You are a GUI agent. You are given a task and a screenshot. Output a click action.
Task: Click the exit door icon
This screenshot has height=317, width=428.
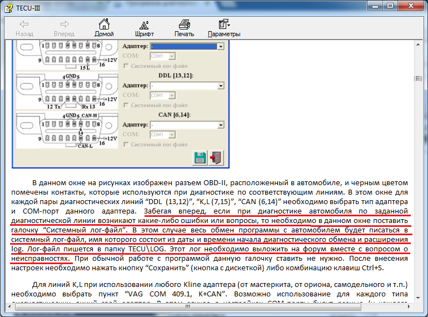[217, 157]
